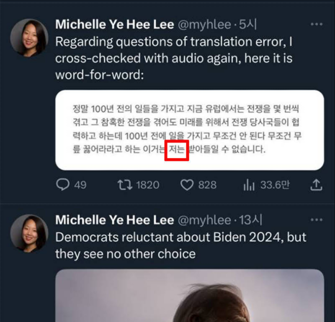The image size is (335, 322).
Task: Open more options on the Biden tweet
Action: (317, 220)
